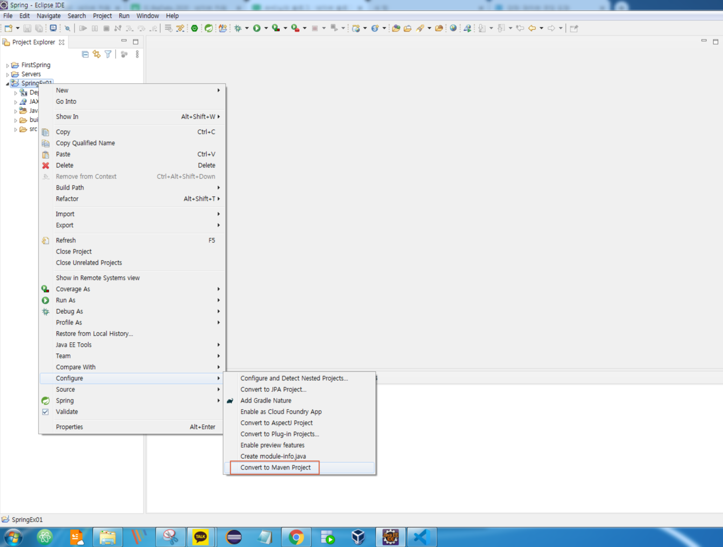Click the Open Type toolbar icon
The height and width of the screenshot is (547, 723).
click(x=396, y=28)
